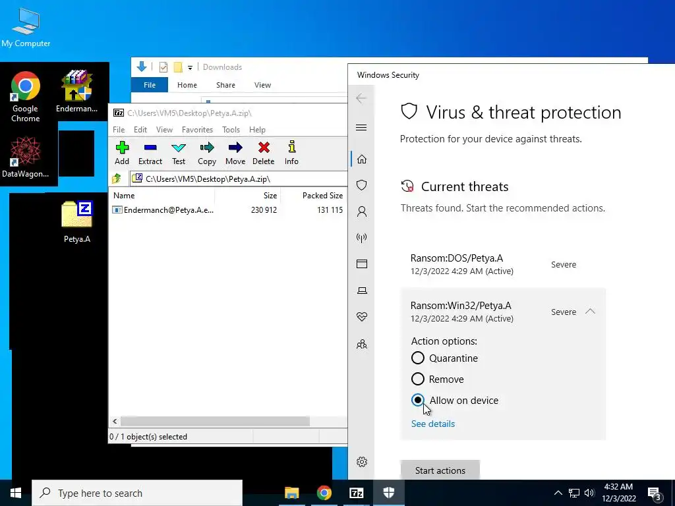This screenshot has height=506, width=675.
Task: Click the Start actions button
Action: (x=440, y=470)
